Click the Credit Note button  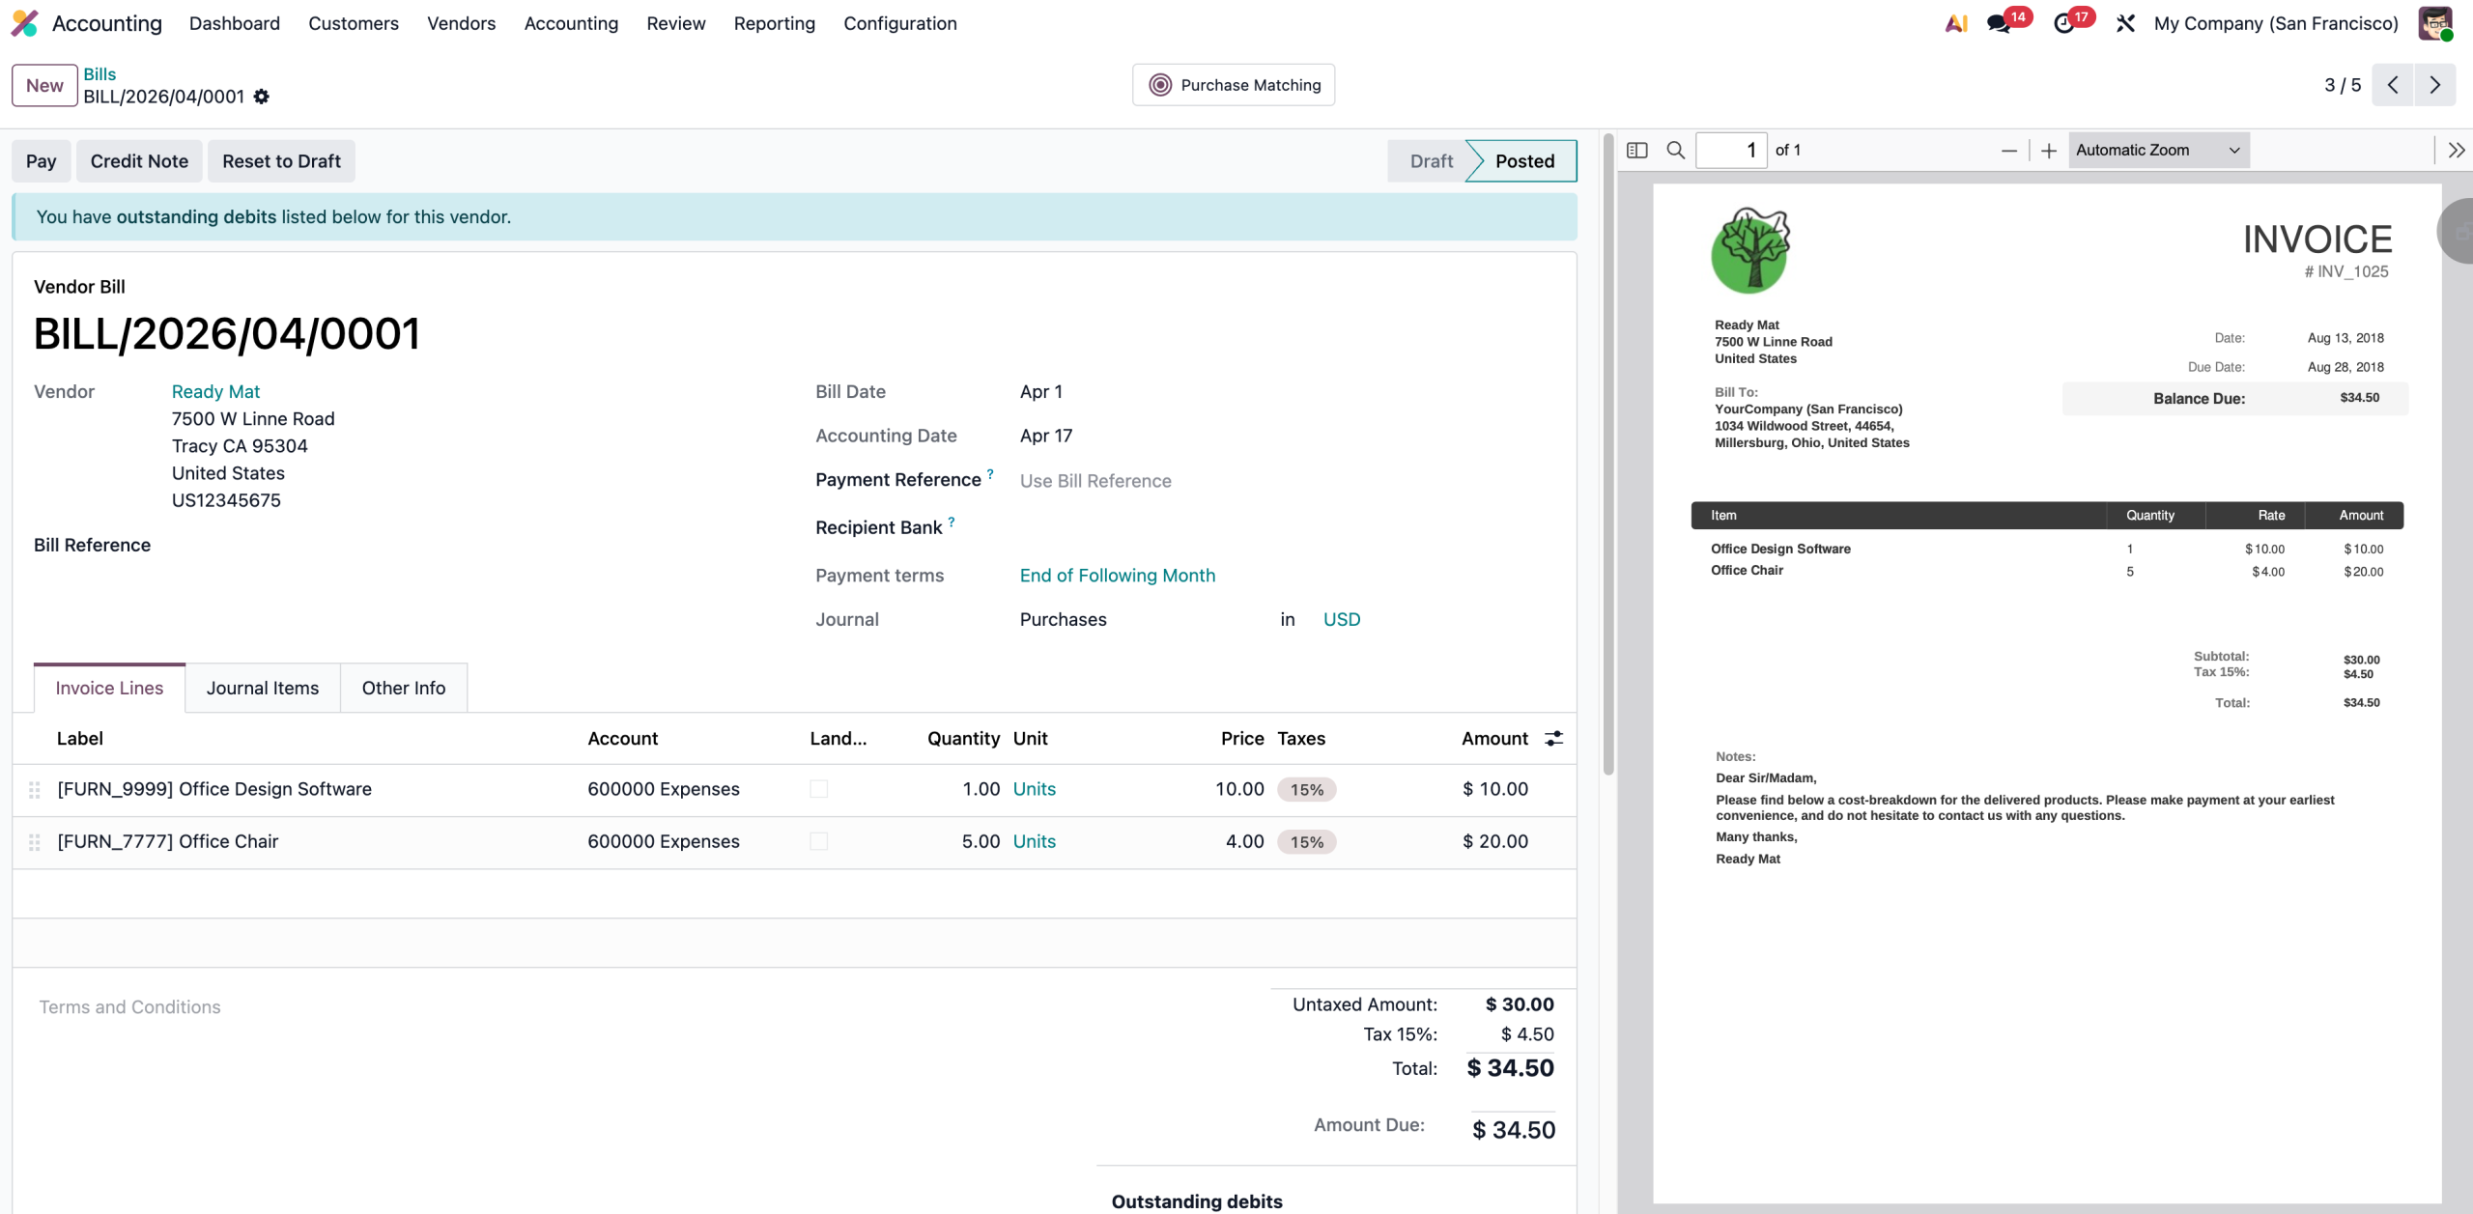coord(140,161)
